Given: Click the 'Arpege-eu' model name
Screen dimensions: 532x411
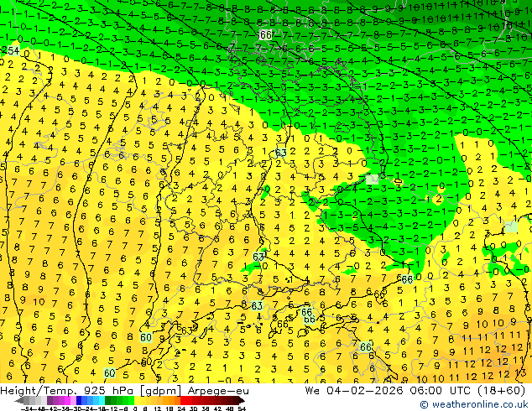Looking at the screenshot, I should coord(218,391).
